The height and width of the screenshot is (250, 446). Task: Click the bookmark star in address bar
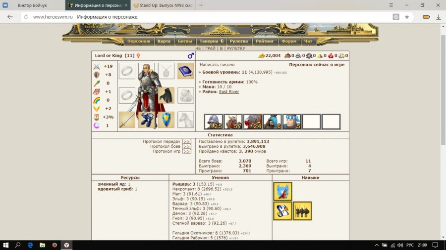[407, 17]
